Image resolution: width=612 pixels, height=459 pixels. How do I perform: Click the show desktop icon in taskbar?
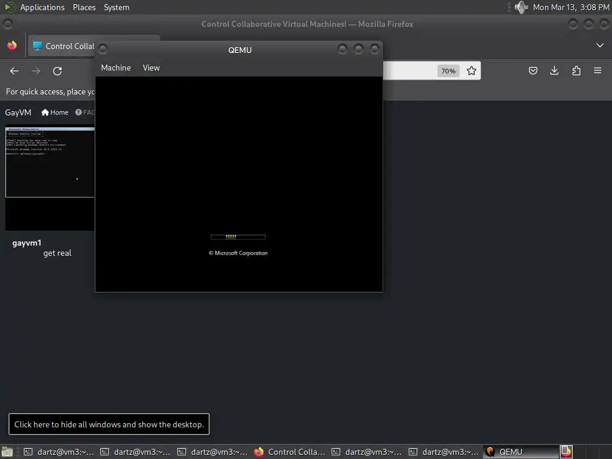point(7,452)
